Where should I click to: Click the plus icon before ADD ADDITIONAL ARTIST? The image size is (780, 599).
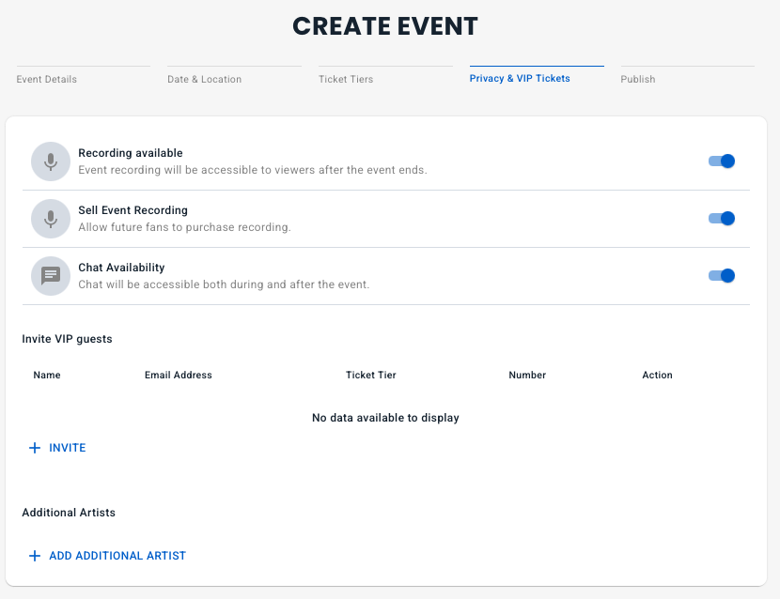35,556
